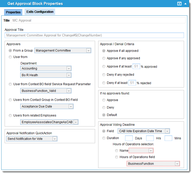Image resolution: width=193 pixels, height=175 pixels.
Task: Open the Send Notification for Vote dropdown
Action: click(x=54, y=139)
